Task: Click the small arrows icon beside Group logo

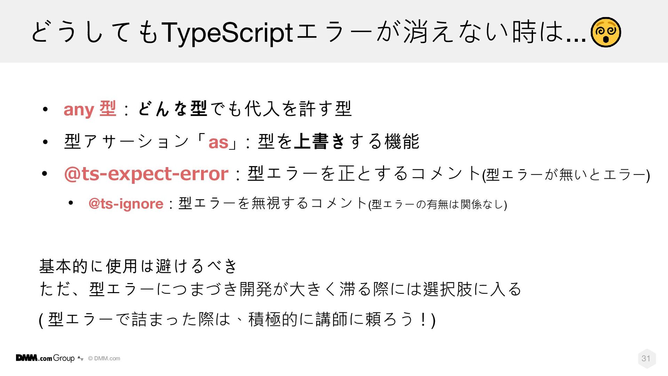Action: (x=81, y=358)
